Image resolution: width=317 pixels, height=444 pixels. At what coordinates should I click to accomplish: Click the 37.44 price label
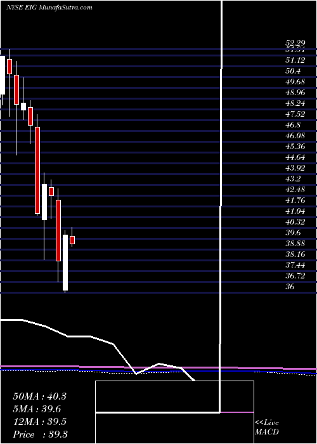(x=295, y=264)
